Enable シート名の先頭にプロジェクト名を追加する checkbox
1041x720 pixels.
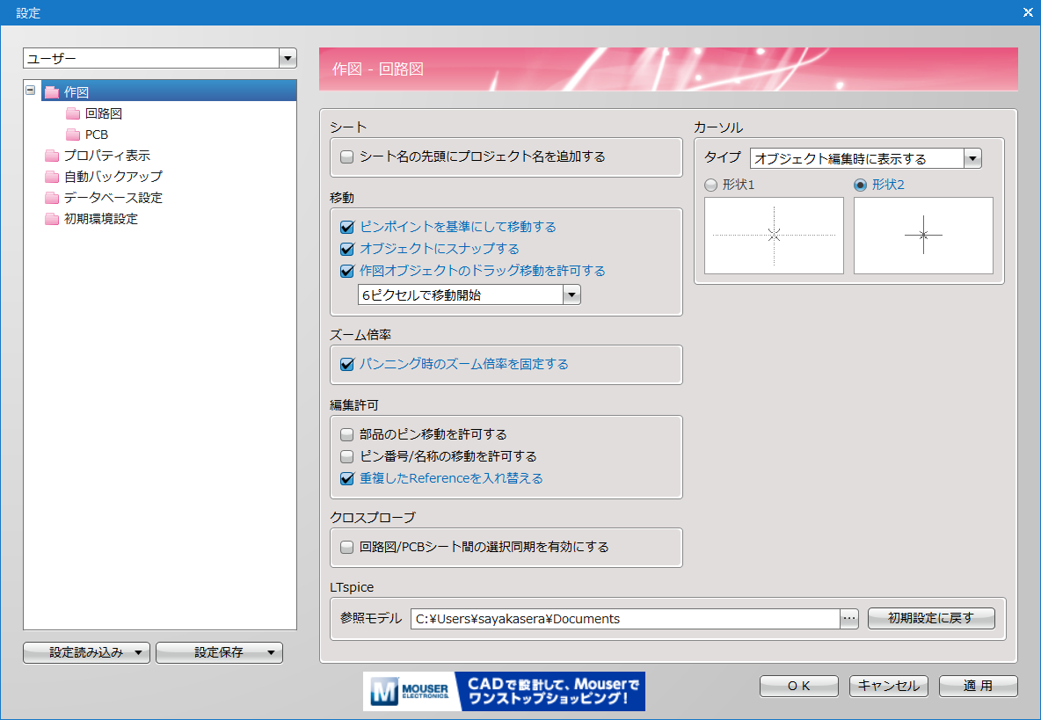pos(346,157)
